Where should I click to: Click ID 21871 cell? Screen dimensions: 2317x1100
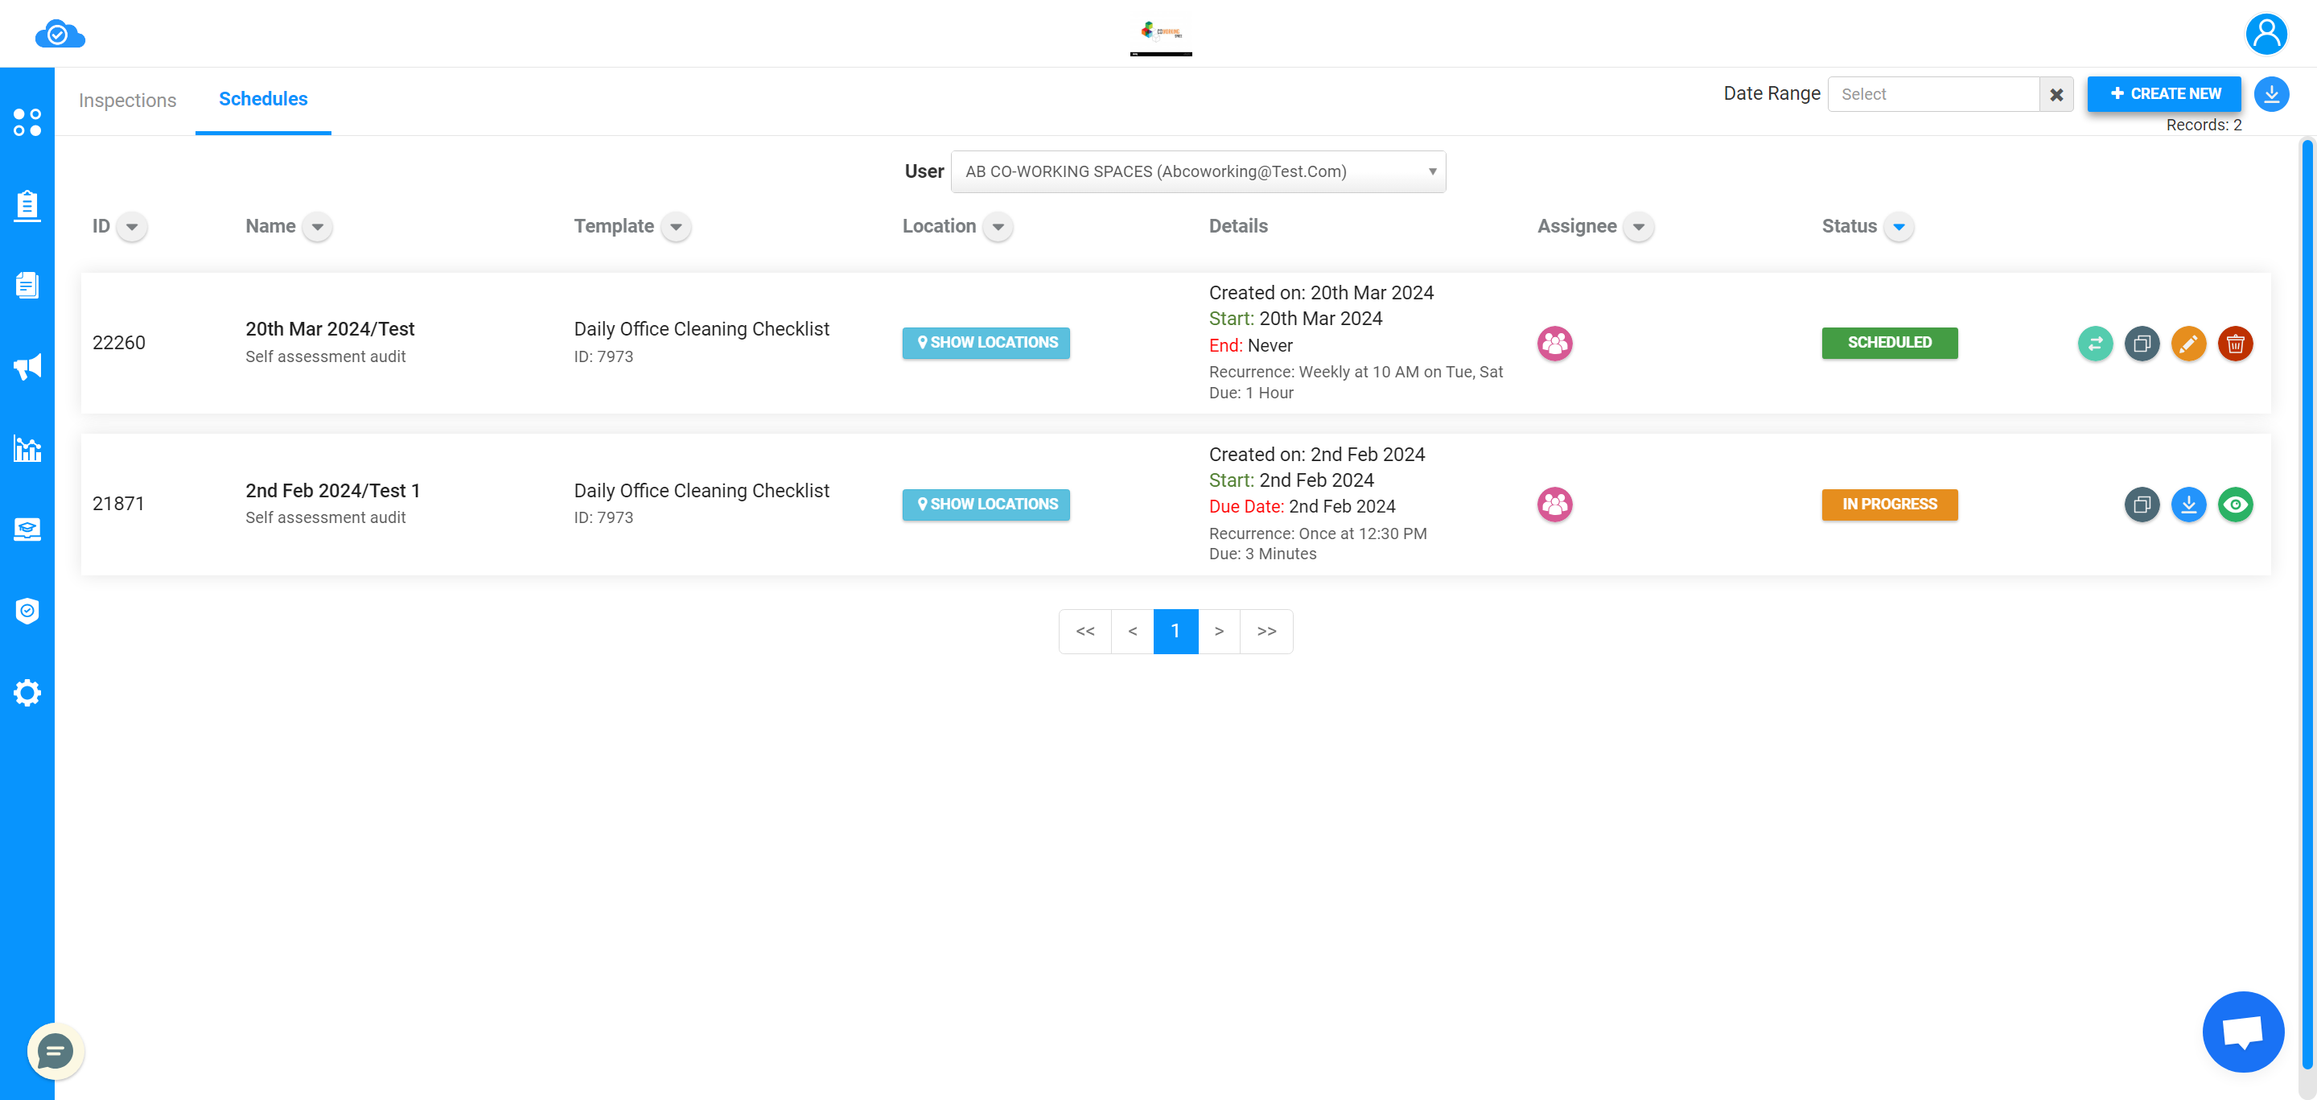click(x=117, y=504)
